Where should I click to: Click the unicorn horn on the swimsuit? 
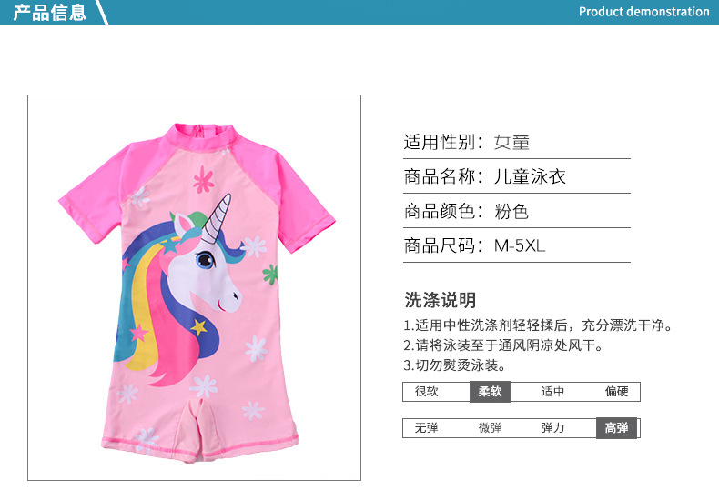(217, 219)
